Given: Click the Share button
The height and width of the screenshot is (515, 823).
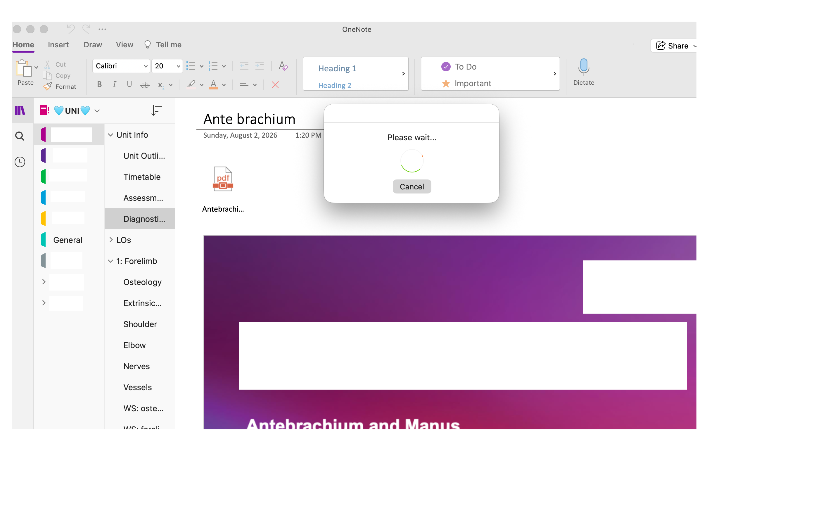Looking at the screenshot, I should 674,46.
